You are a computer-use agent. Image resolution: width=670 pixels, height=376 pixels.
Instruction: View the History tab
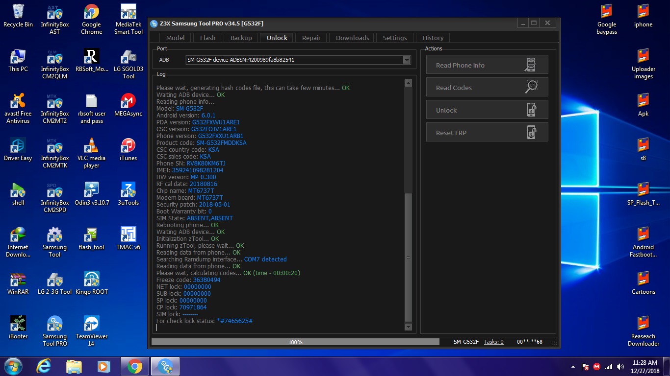coord(433,38)
